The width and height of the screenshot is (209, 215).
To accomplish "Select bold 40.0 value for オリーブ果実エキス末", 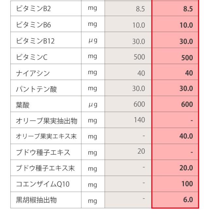I will point(186,137).
